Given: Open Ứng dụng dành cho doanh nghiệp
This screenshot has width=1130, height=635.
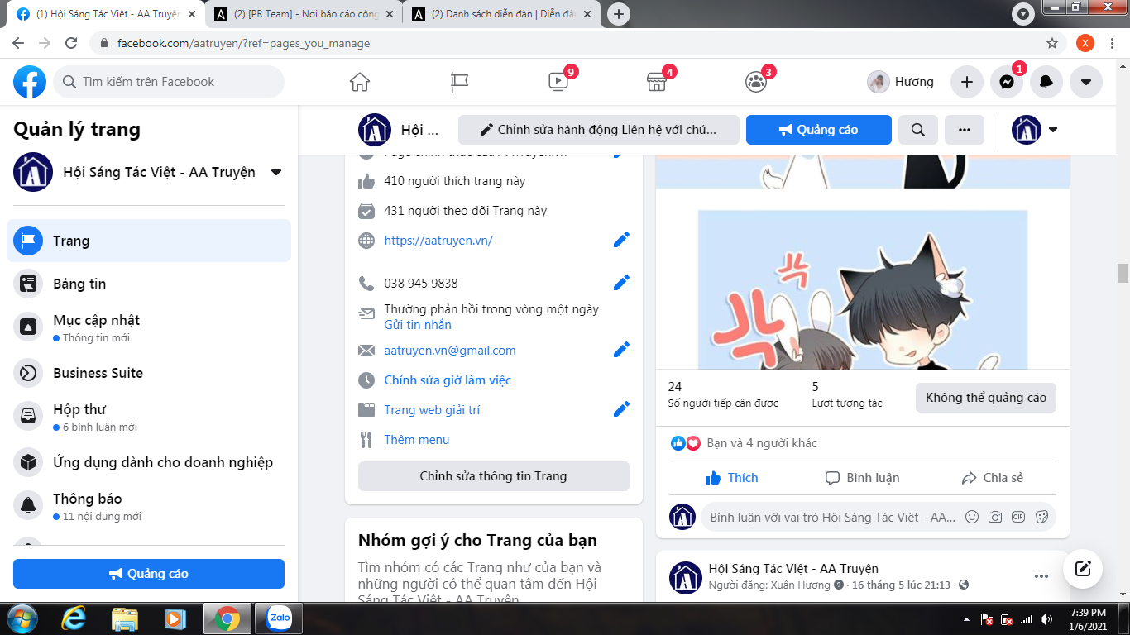Looking at the screenshot, I should [x=149, y=462].
